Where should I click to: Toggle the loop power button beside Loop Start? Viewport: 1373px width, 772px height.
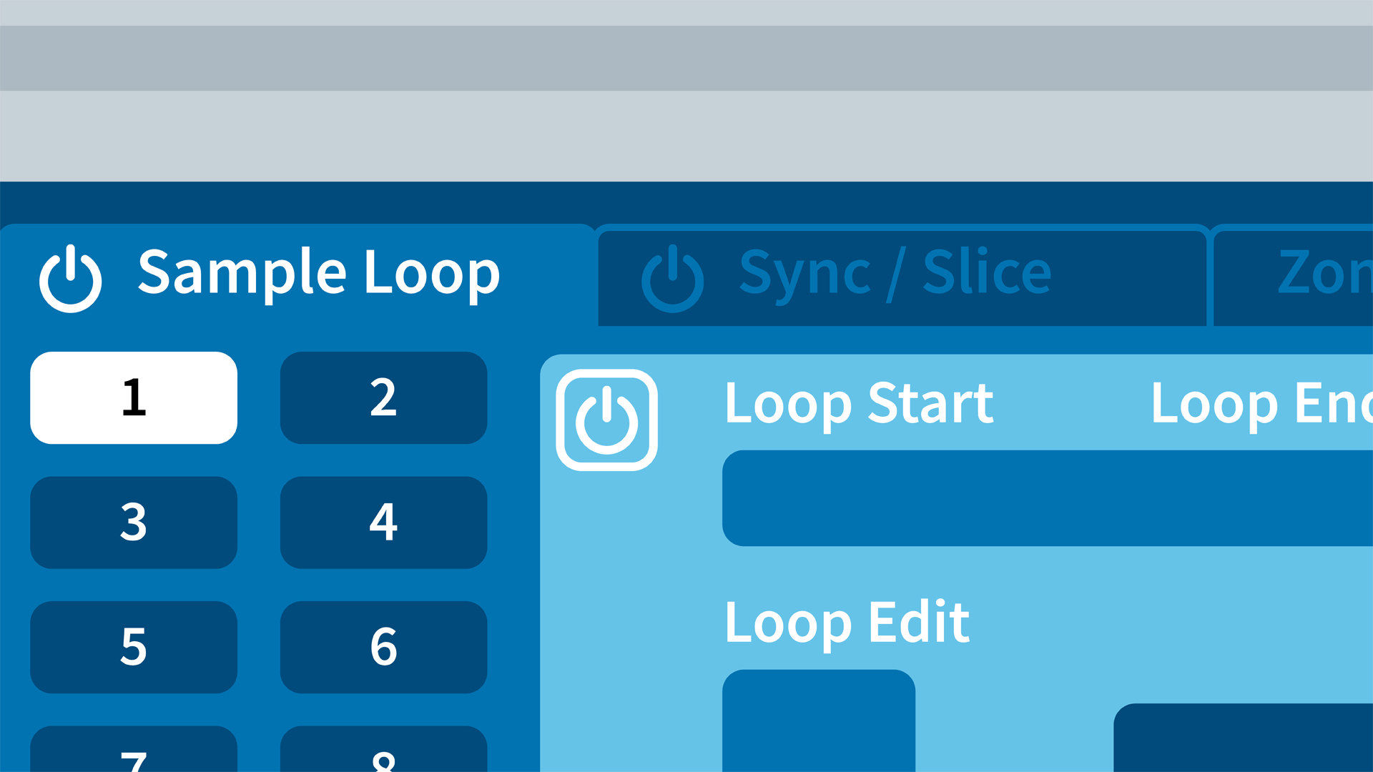606,420
